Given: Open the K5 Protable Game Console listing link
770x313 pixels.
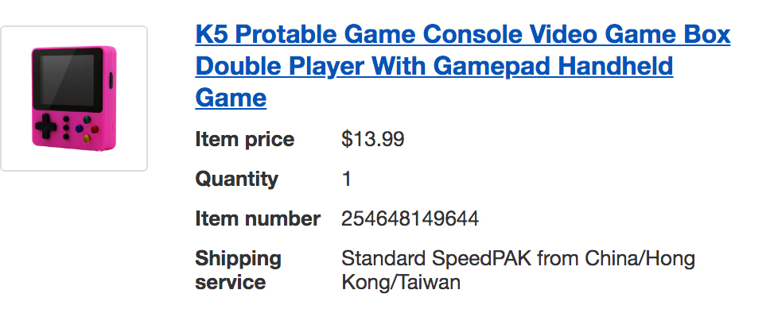Looking at the screenshot, I should click(463, 66).
